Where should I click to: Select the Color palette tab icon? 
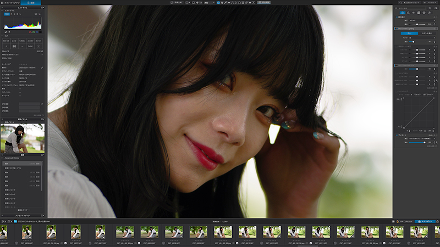[408, 13]
